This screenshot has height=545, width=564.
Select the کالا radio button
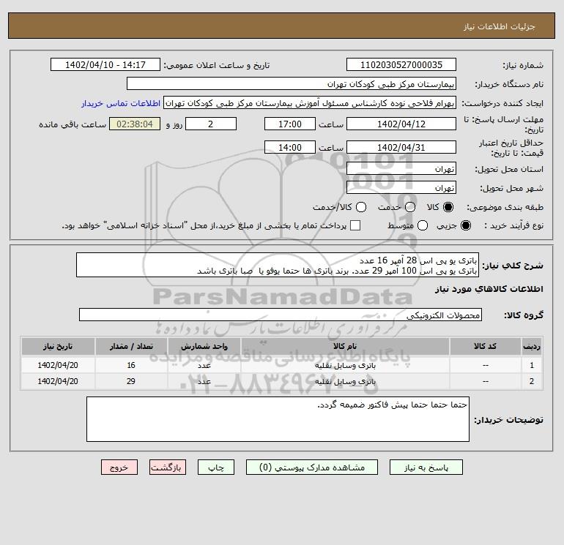coord(448,207)
